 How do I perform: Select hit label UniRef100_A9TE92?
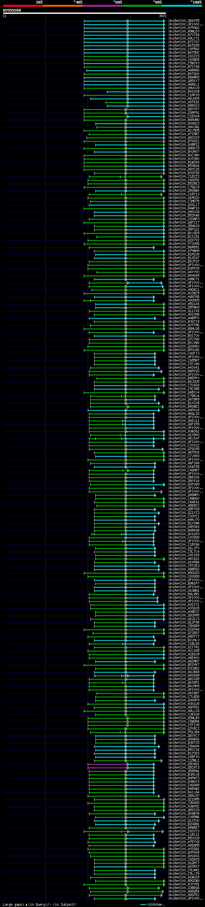tap(184, 102)
